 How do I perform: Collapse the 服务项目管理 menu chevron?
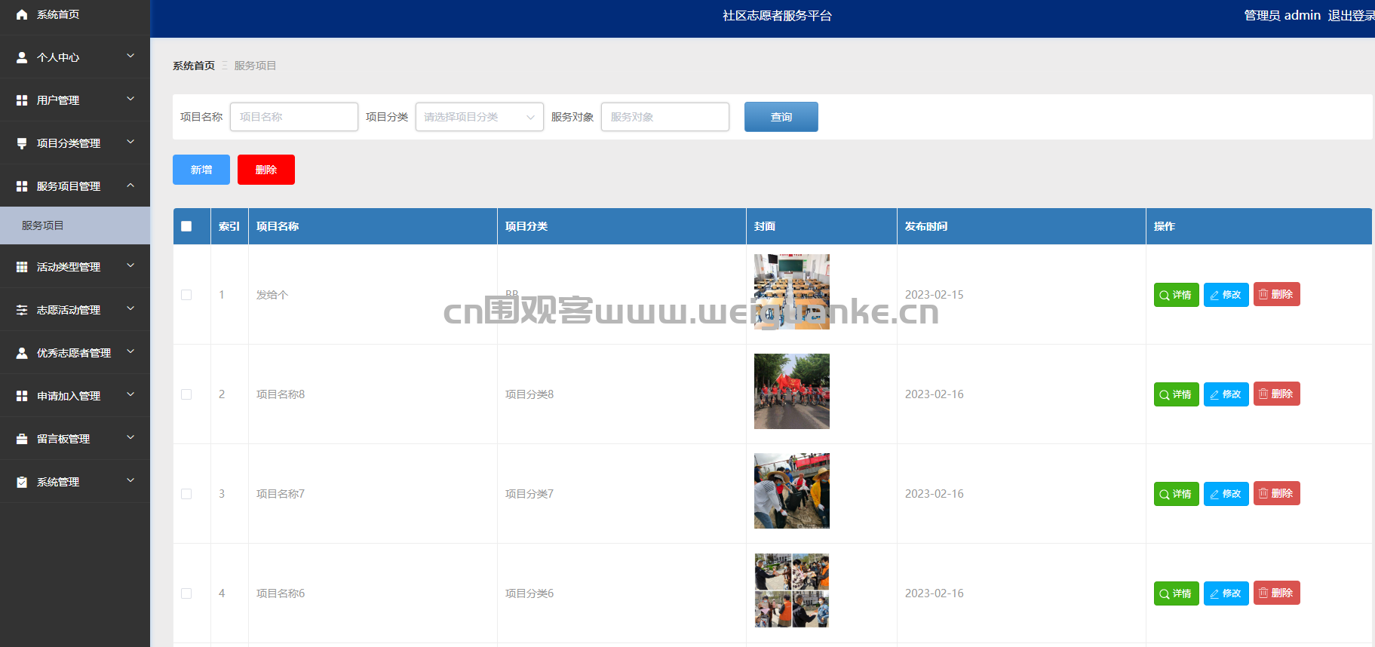130,186
